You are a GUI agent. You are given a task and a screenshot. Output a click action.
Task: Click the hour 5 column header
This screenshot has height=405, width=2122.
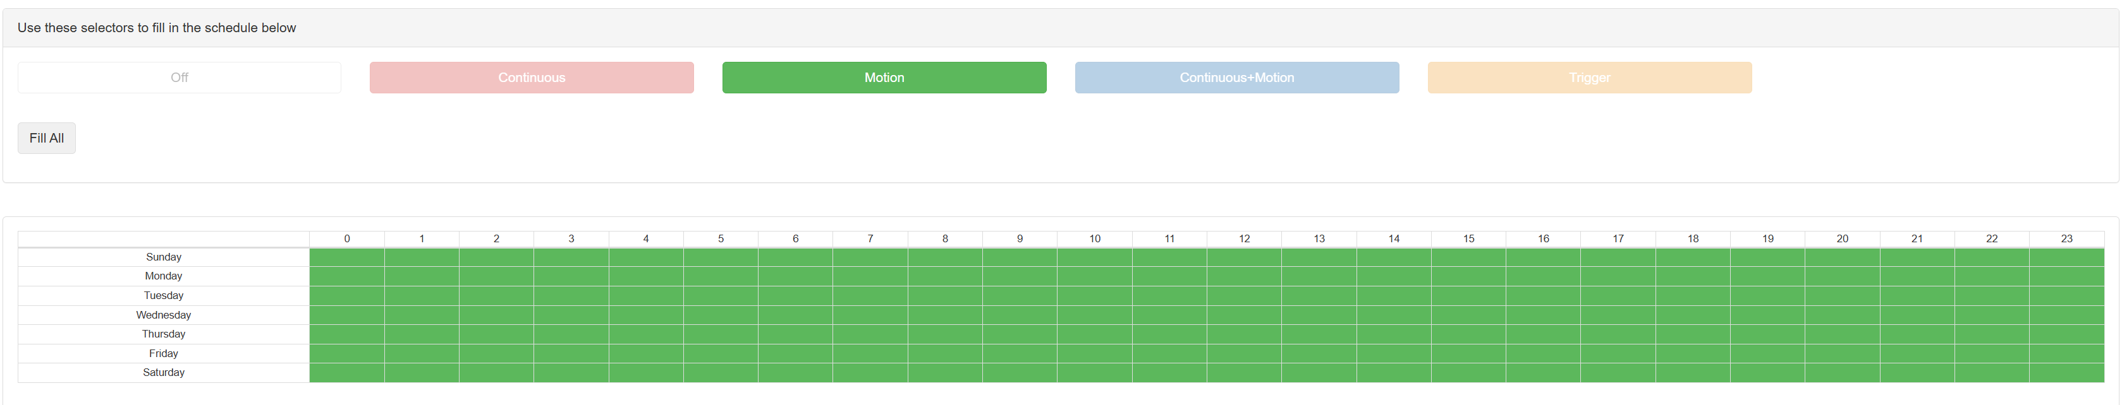click(721, 239)
